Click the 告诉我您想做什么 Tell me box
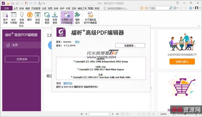Screen dimensions: 202x117 118,8
